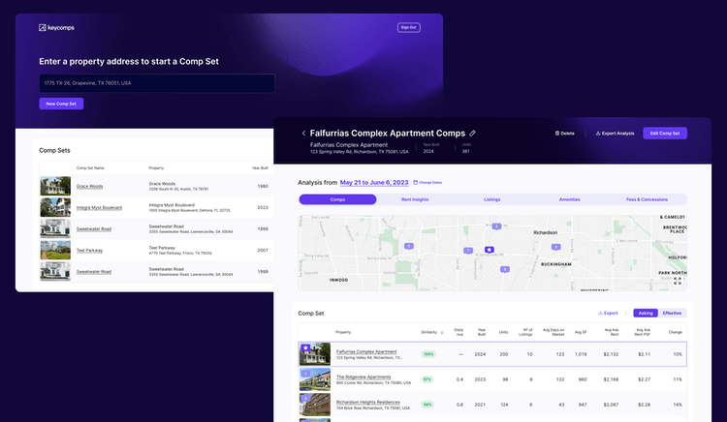Viewport: 727px width, 422px height.
Task: Switch to the Amenities tab
Action: 570,199
